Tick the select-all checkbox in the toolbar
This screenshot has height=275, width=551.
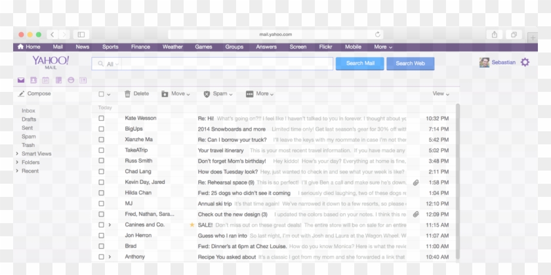tap(101, 94)
